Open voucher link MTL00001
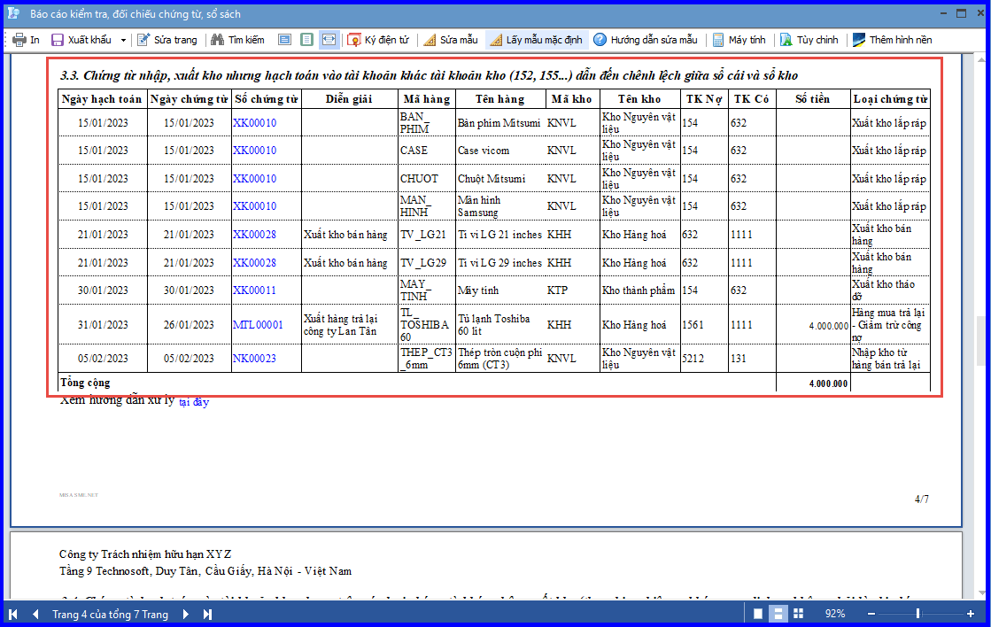991x627 pixels. pyautogui.click(x=258, y=325)
